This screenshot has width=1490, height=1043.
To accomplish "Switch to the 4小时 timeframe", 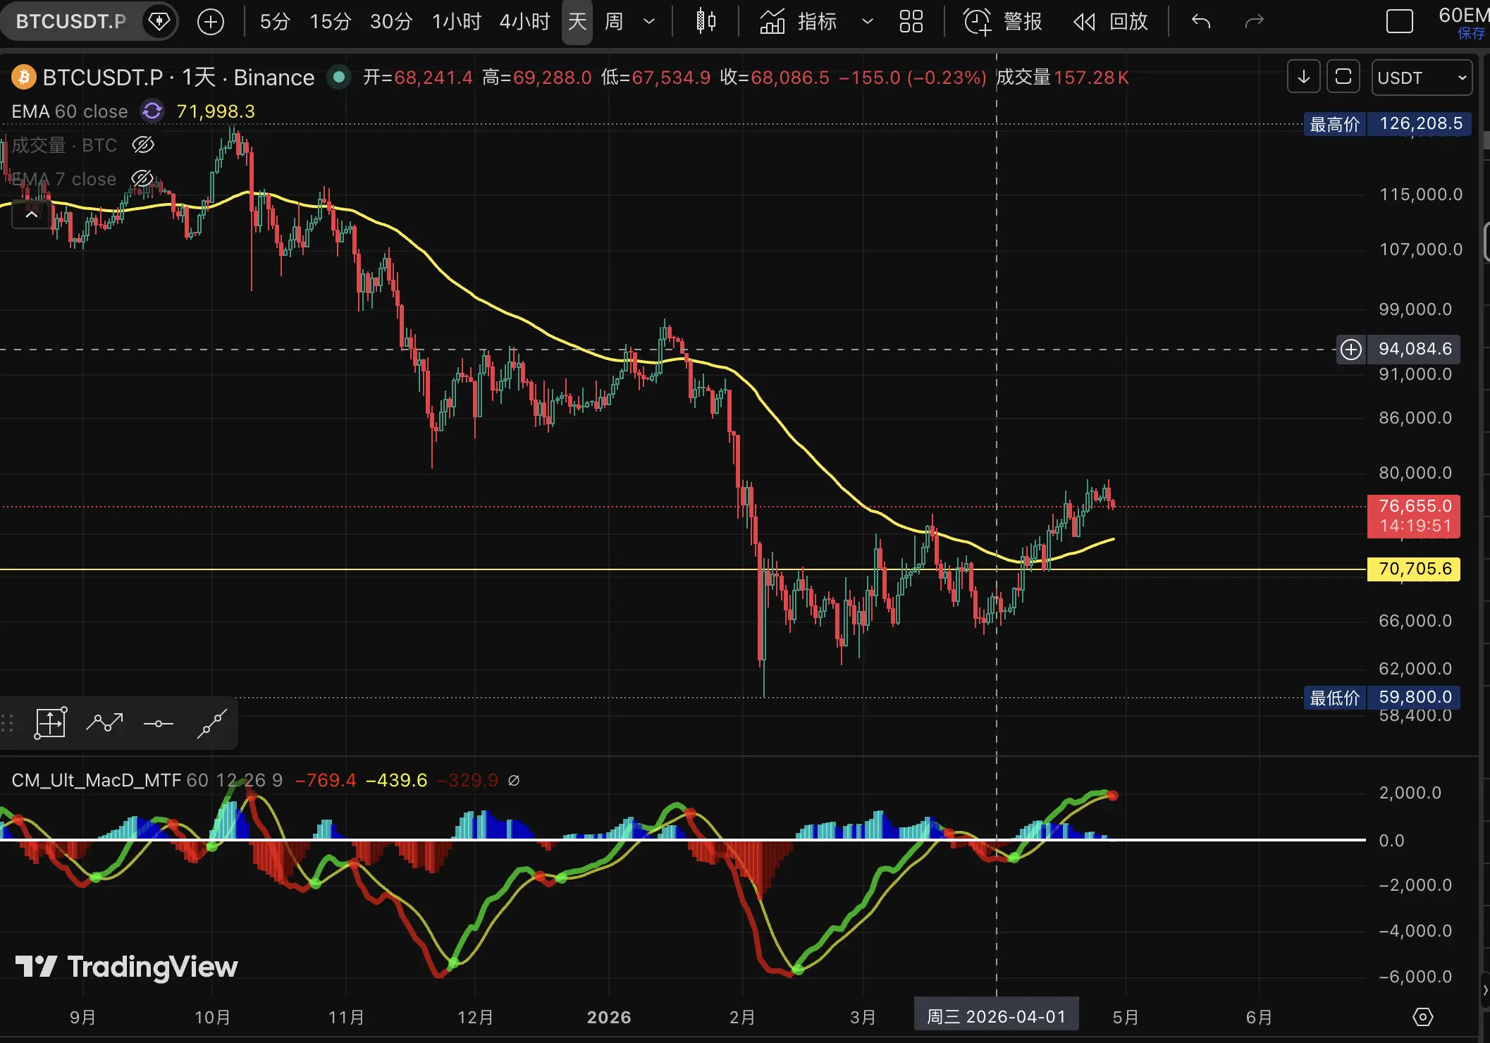I will [524, 22].
